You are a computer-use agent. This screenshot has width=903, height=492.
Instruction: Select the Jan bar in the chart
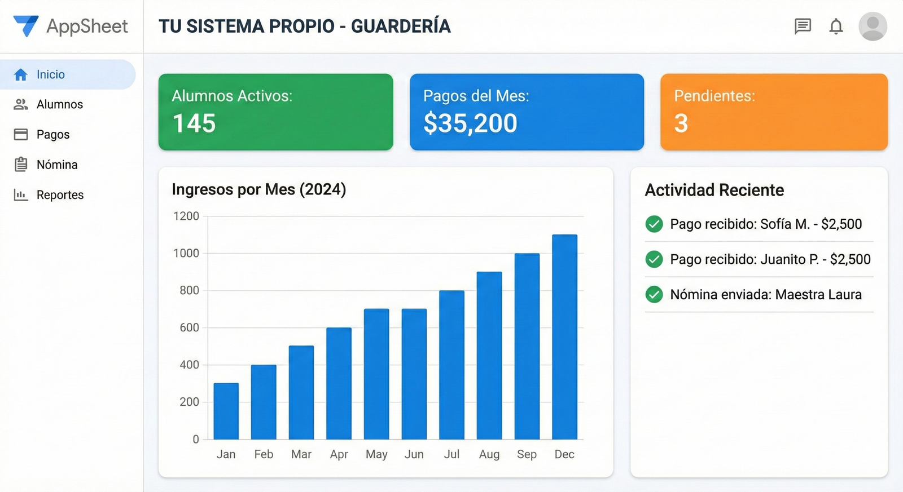pos(226,411)
